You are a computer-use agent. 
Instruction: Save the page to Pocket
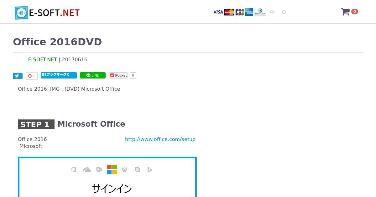(118, 75)
